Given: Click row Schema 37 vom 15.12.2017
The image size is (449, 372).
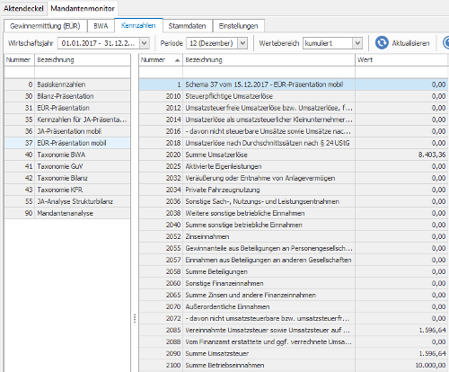Looking at the screenshot, I should click(294, 84).
